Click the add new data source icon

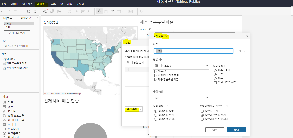click(29, 11)
